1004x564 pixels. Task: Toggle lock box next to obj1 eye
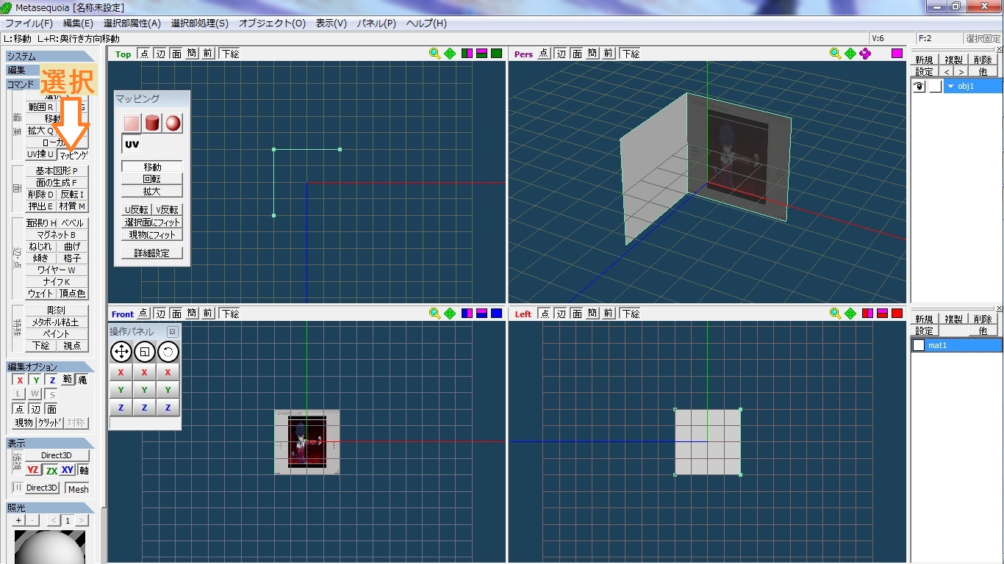click(x=935, y=86)
